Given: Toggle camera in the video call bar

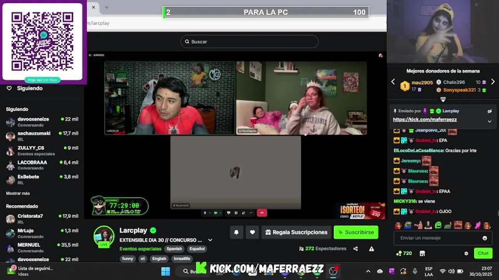Looking at the screenshot, I should pos(216,213).
